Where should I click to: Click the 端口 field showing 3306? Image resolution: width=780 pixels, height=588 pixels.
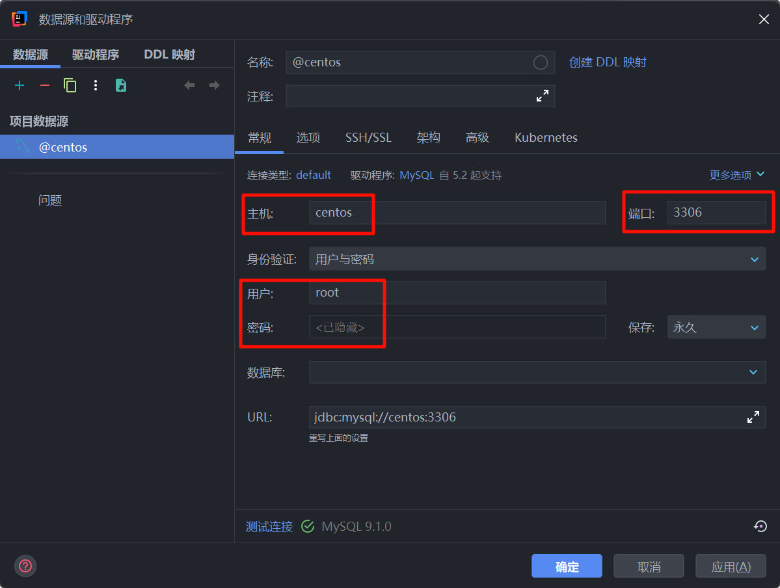coord(716,213)
